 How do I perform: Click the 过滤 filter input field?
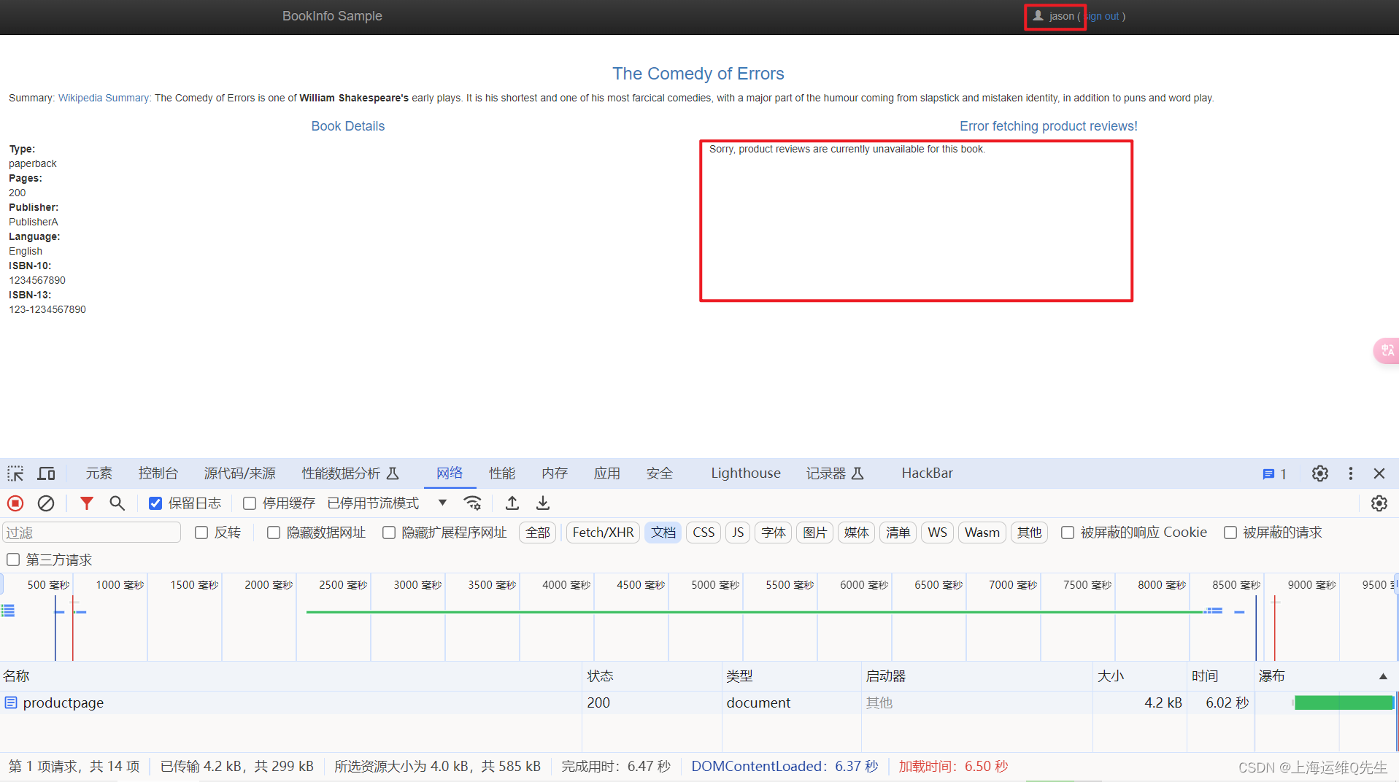91,533
